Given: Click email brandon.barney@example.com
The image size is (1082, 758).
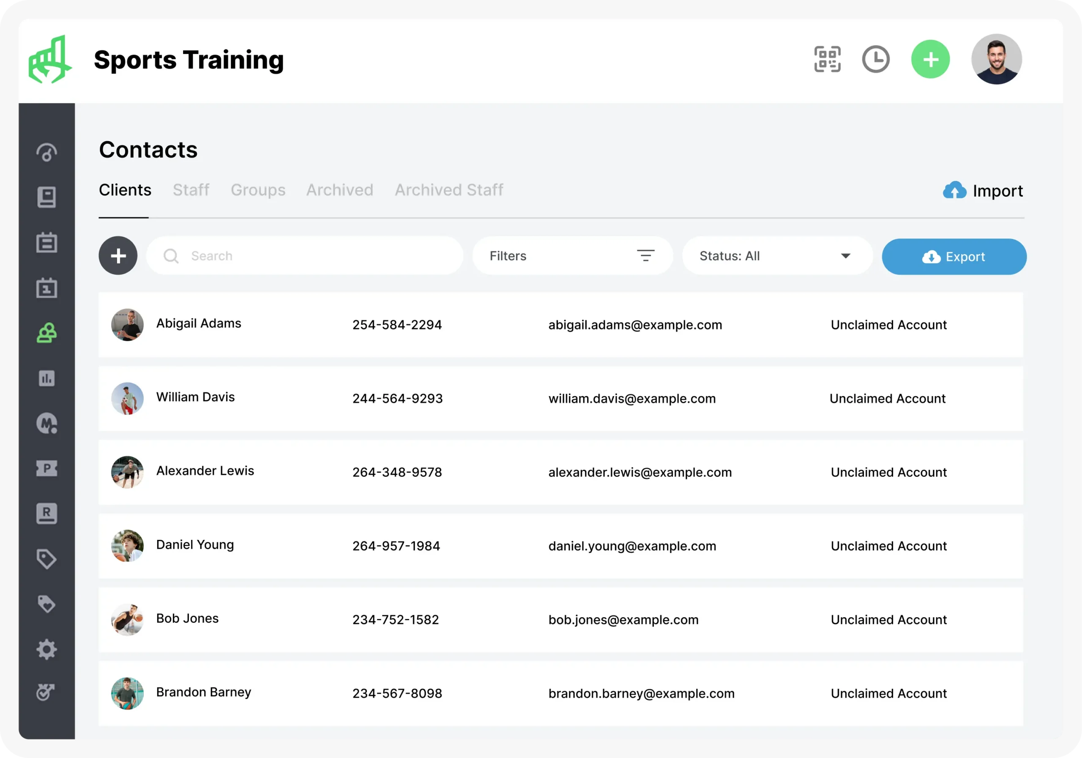Looking at the screenshot, I should [641, 693].
